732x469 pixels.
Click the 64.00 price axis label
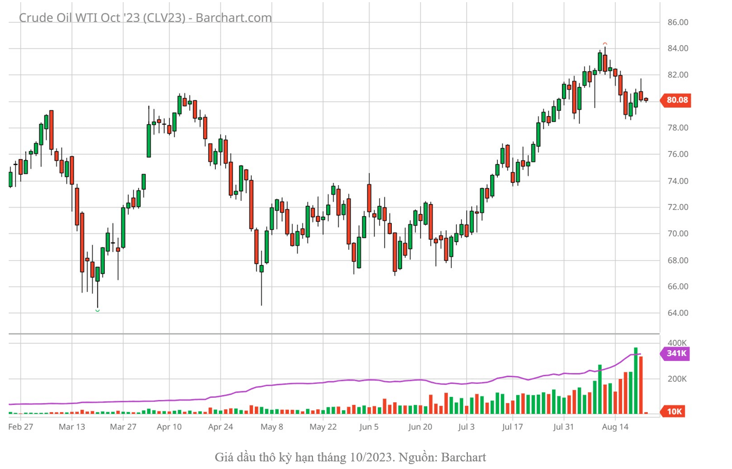677,313
